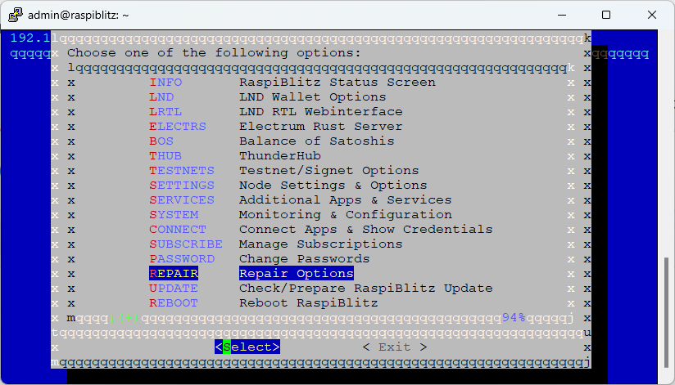Click 'Connect Apps & Show Credentials' text
675x385 pixels.
tap(366, 230)
